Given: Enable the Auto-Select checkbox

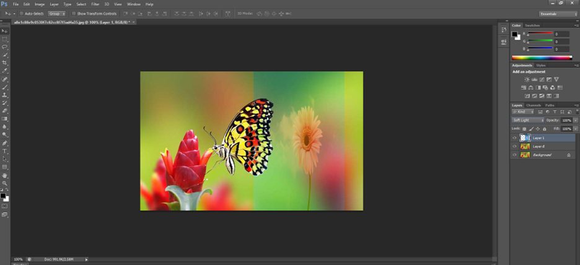Looking at the screenshot, I should click(x=22, y=14).
